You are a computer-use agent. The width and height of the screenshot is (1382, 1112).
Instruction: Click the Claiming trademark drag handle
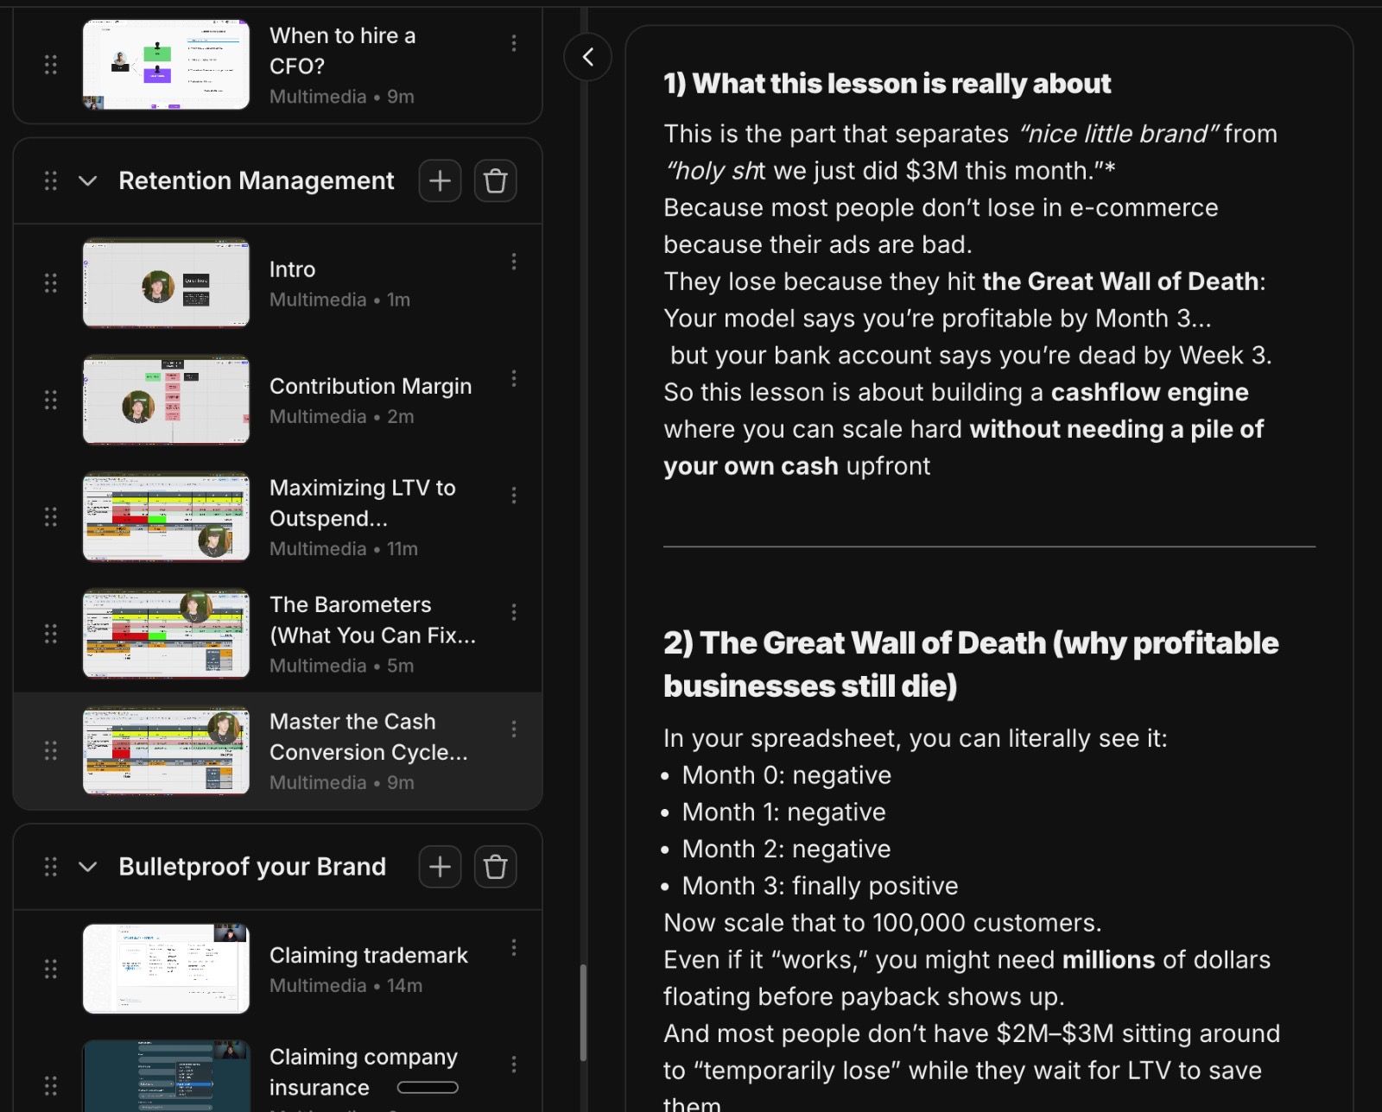[x=51, y=969]
